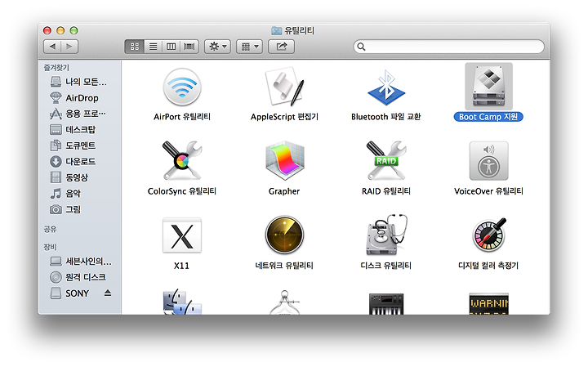
Task: Select the Boot Camp 지원 drive icon
Action: (488, 87)
